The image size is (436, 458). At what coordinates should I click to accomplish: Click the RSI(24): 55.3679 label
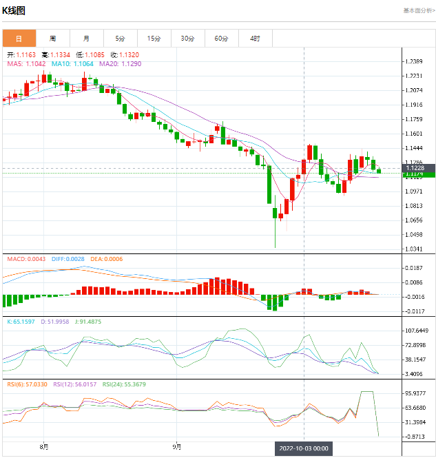(124, 384)
